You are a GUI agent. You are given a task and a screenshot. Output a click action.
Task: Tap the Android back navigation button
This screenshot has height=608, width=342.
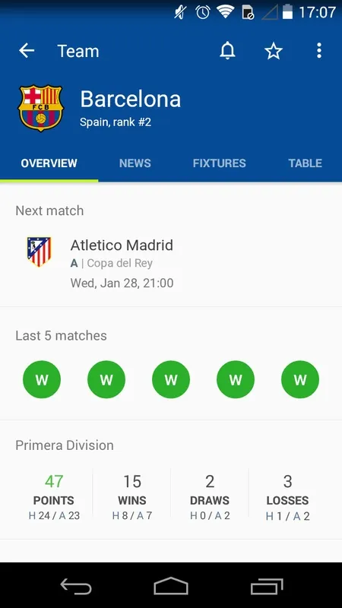(x=76, y=585)
